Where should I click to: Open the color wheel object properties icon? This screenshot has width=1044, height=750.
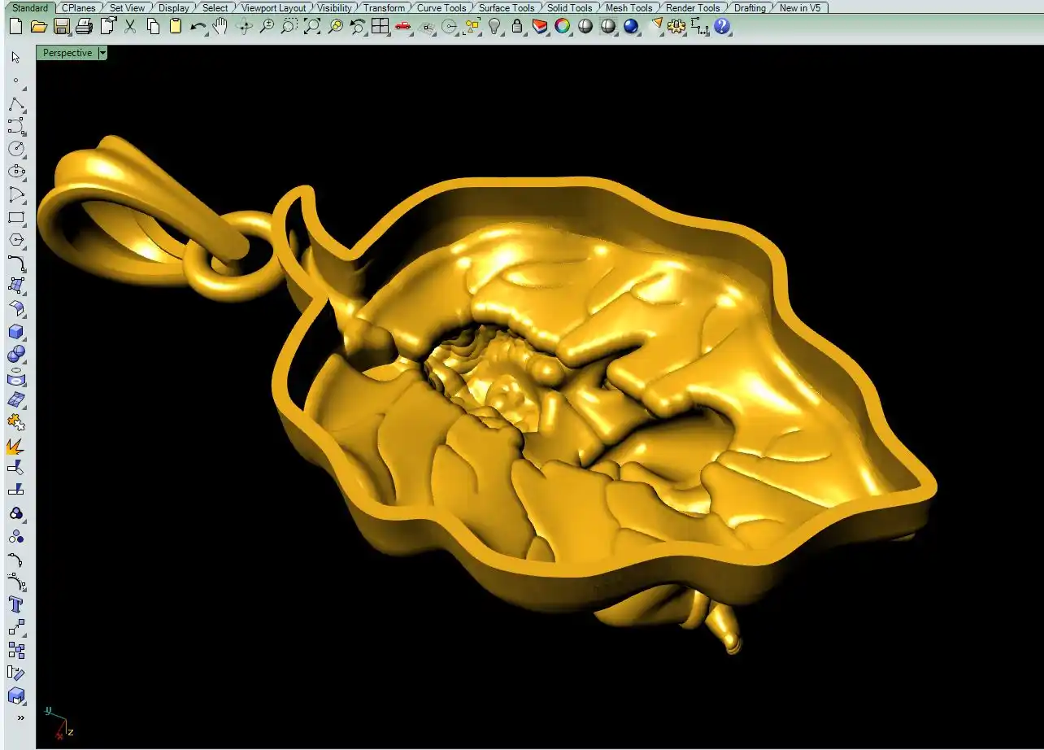click(562, 27)
